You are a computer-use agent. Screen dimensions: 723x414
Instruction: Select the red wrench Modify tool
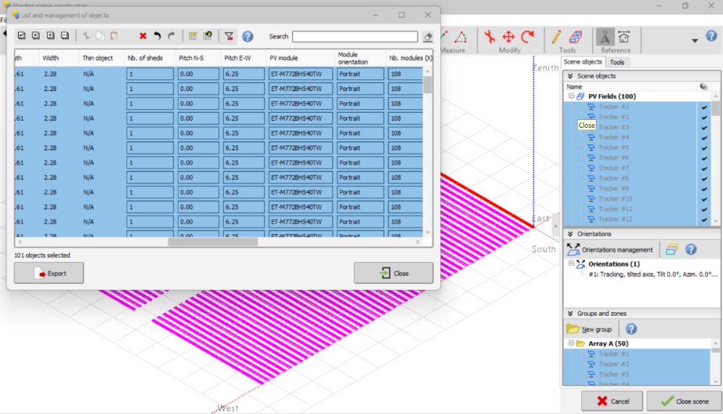(490, 36)
